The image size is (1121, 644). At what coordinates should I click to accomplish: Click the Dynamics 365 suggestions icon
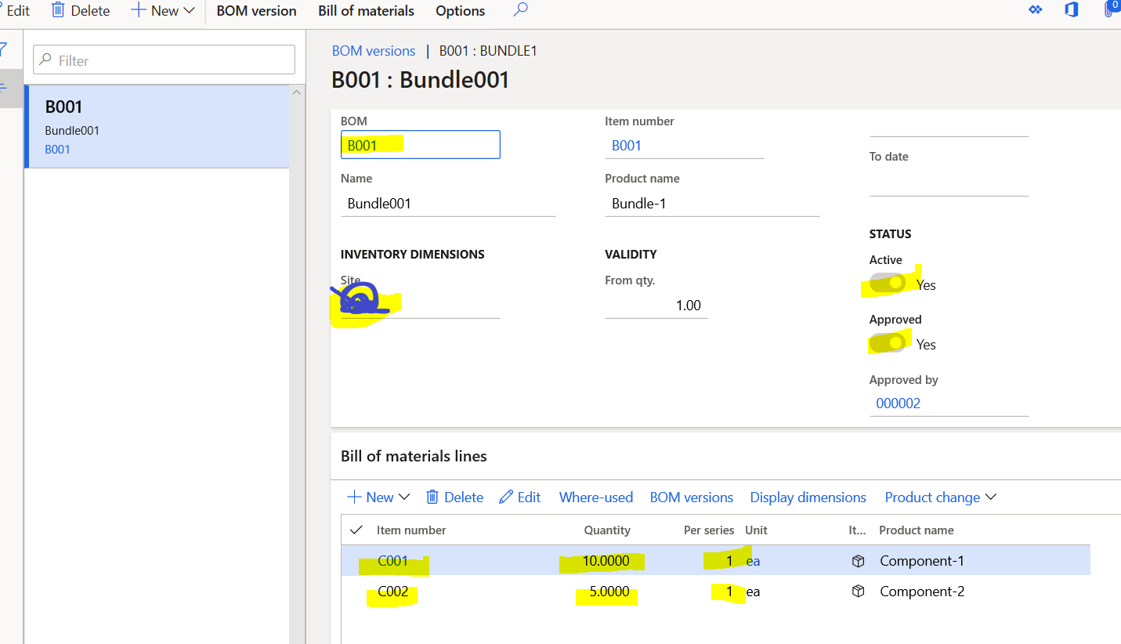1034,9
